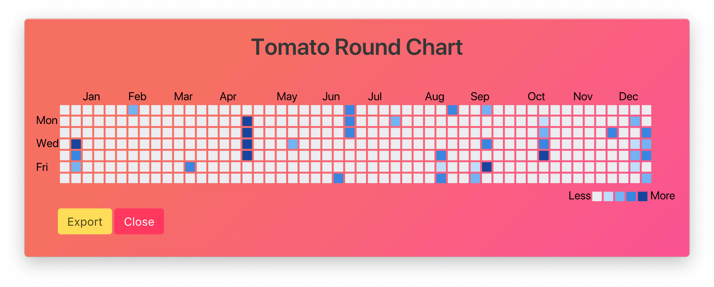Click the Jan month label
The image size is (714, 287).
coord(91,96)
